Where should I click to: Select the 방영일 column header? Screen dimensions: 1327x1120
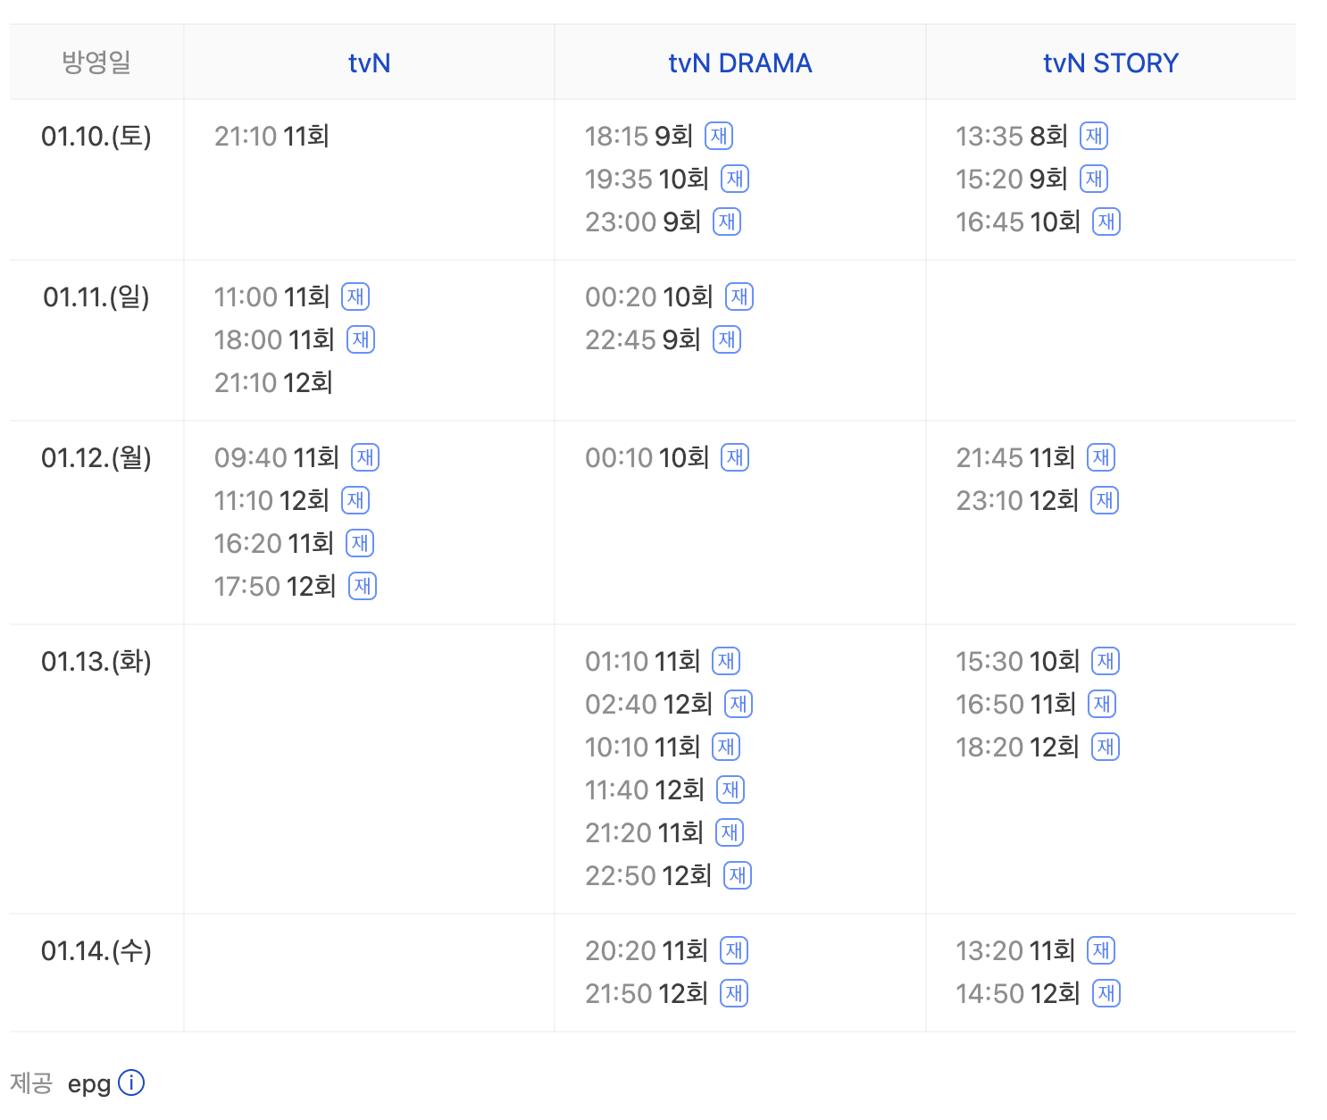96,63
